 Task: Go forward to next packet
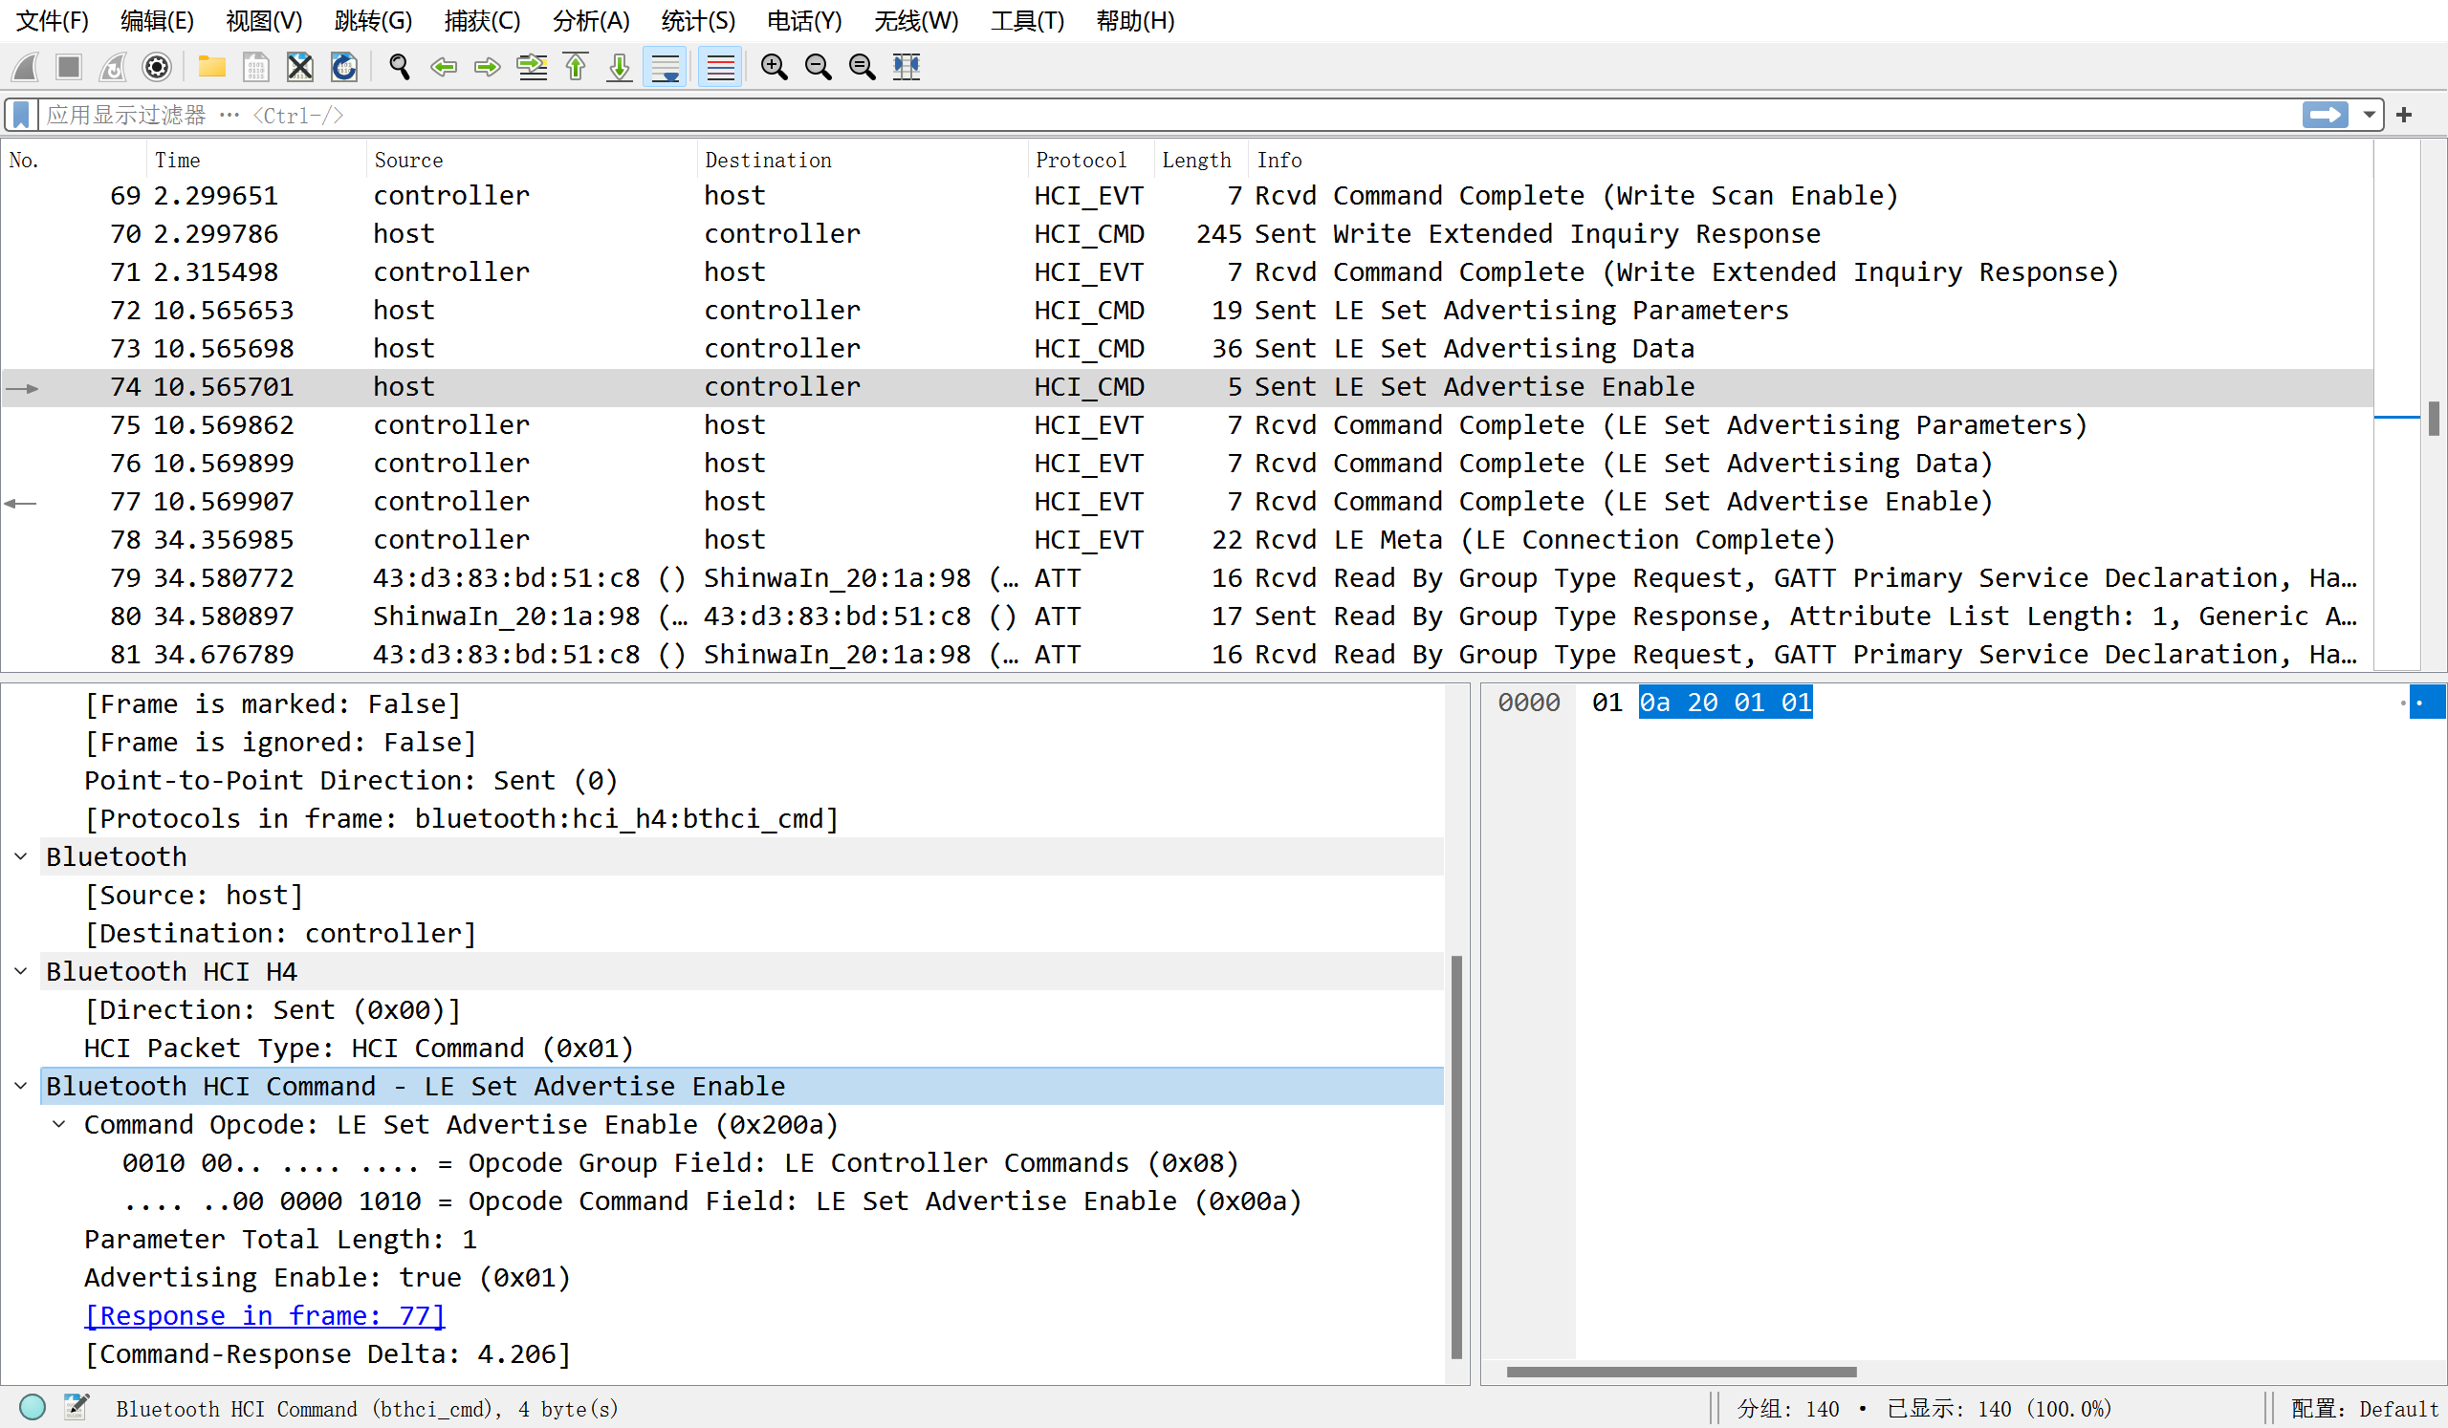coord(488,67)
